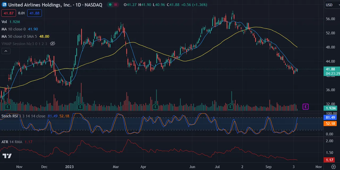Click the +0.56 (+1.36%) change value
The width and height of the screenshot is (340, 170).
pos(194,5)
